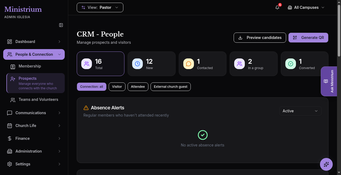
Task: Select the Connection: all filter
Action: pos(92,87)
